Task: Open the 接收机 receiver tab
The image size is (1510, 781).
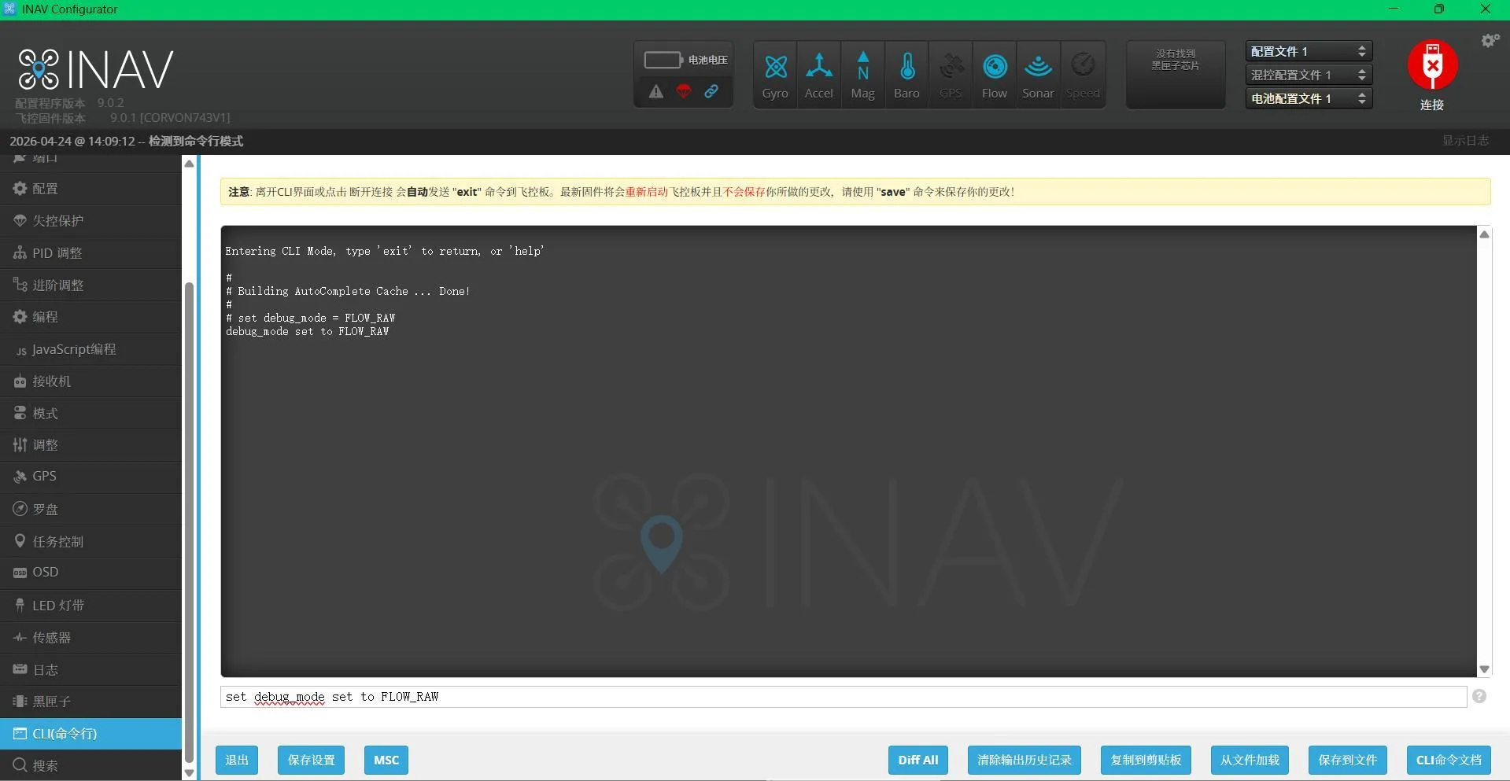Action: pyautogui.click(x=90, y=381)
